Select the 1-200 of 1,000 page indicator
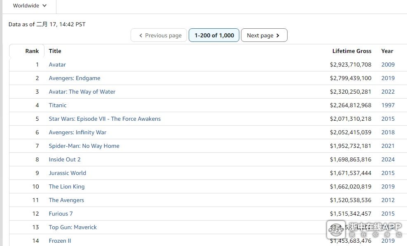407x246 pixels. (214, 35)
